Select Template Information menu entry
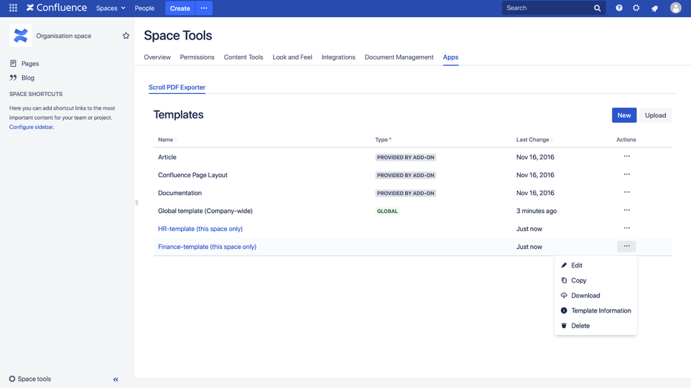The height and width of the screenshot is (388, 691). [x=600, y=311]
